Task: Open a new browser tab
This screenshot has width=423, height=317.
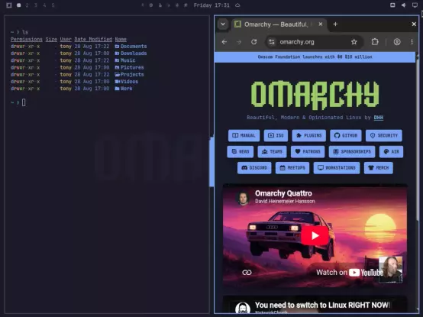Action: [x=335, y=24]
